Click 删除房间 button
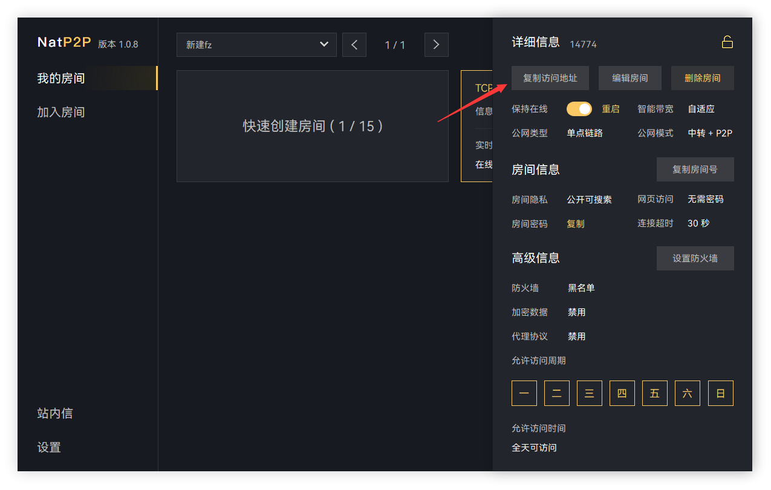The width and height of the screenshot is (771, 490). (x=702, y=78)
